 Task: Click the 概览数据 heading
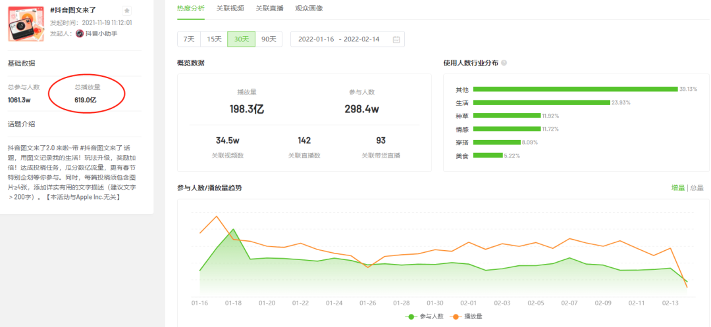[191, 63]
